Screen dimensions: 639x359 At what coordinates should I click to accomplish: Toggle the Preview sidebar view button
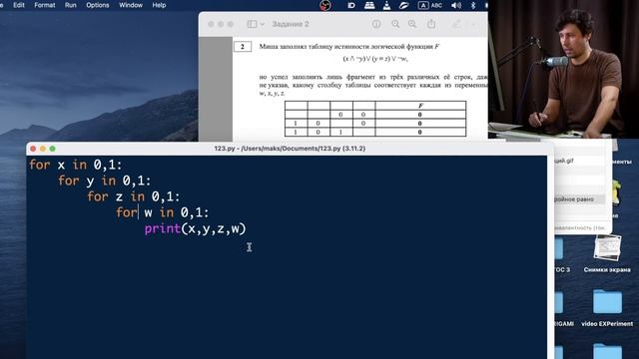click(x=252, y=24)
